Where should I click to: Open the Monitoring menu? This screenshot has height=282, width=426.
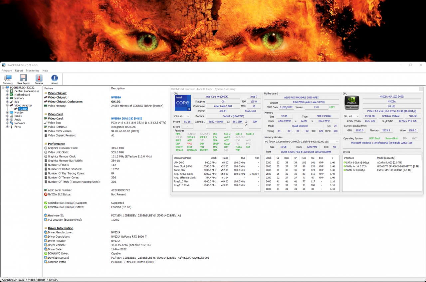[33, 71]
